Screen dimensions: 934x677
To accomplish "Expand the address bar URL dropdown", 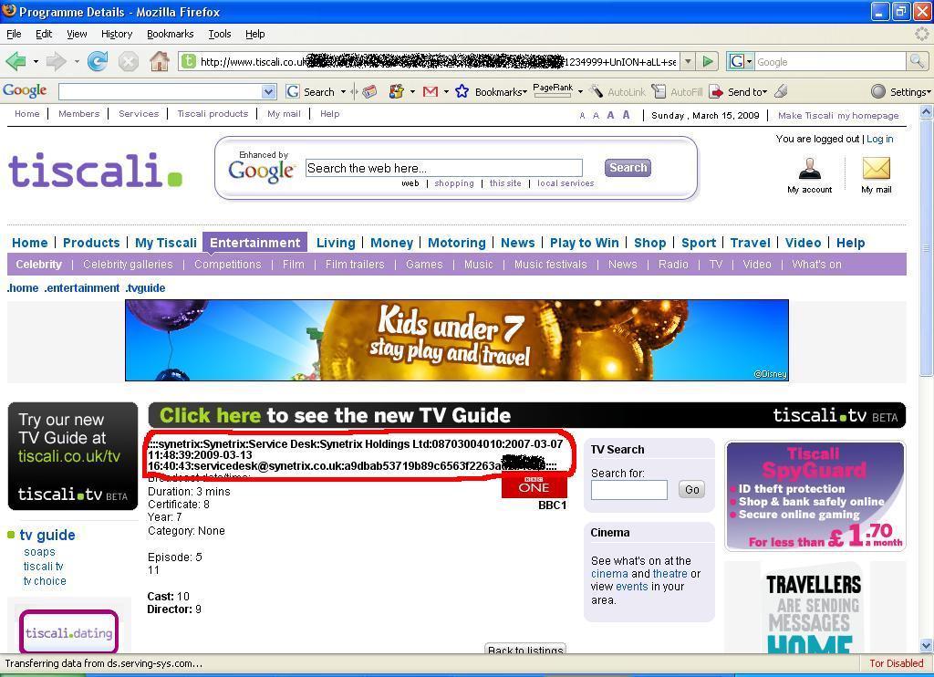I will coord(688,61).
